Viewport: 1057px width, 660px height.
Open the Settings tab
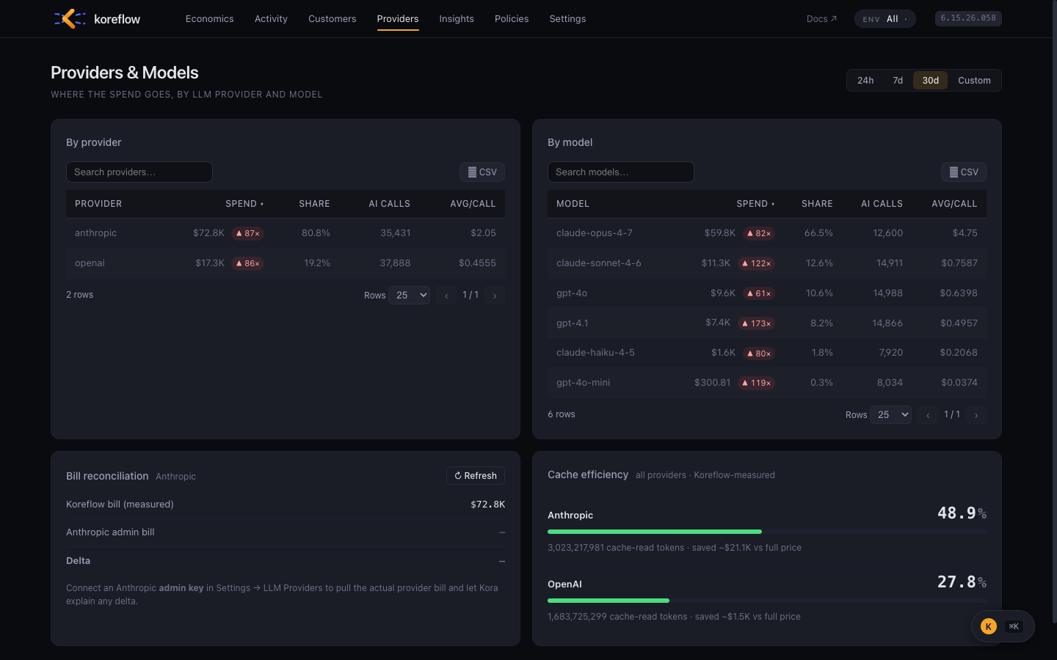567,19
